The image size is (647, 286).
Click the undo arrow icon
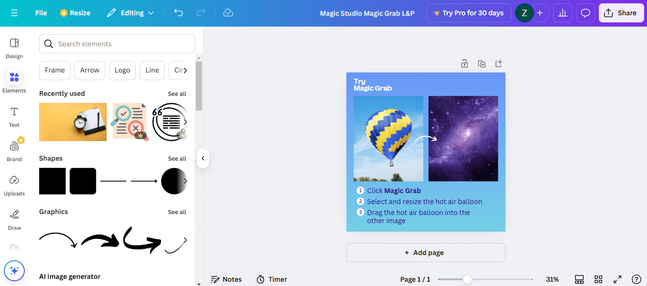(x=179, y=13)
